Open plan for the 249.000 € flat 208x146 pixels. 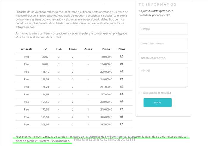coord(122,79)
